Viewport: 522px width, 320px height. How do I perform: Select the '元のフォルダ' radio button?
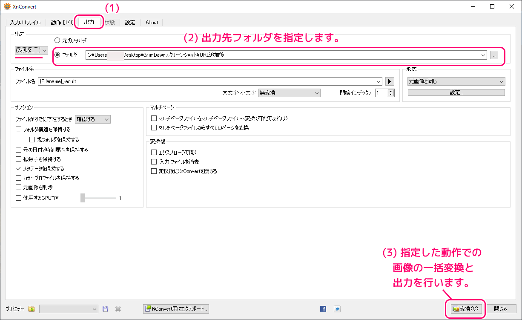click(x=57, y=40)
